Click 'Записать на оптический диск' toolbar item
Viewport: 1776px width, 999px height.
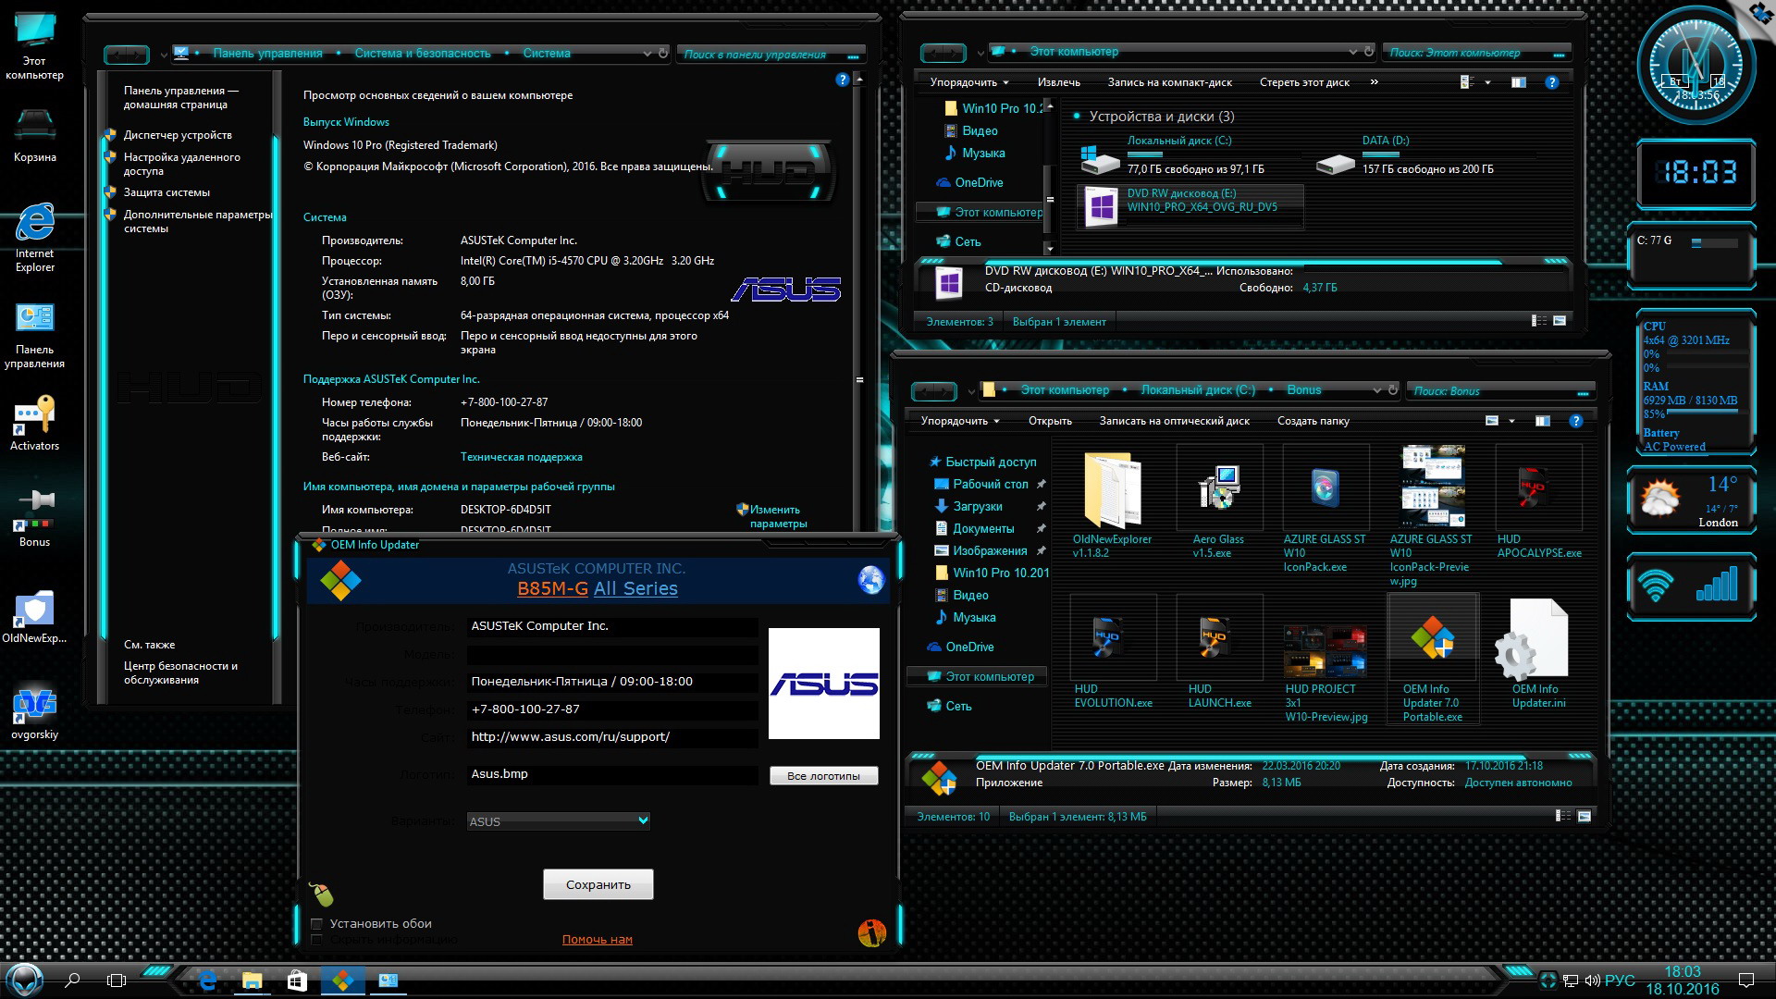pyautogui.click(x=1174, y=421)
